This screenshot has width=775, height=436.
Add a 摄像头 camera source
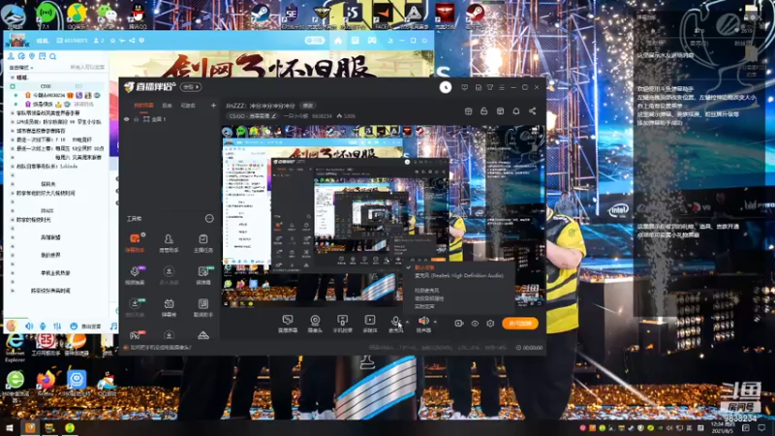click(315, 324)
